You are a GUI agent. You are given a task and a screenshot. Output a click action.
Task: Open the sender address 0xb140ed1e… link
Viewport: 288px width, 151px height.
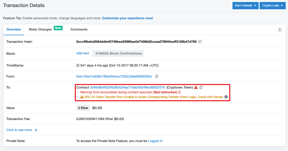(114, 76)
